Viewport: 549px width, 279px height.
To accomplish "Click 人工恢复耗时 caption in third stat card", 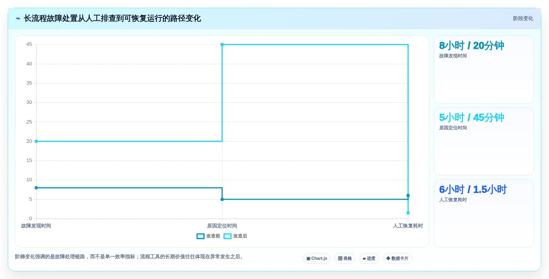I will pos(453,200).
